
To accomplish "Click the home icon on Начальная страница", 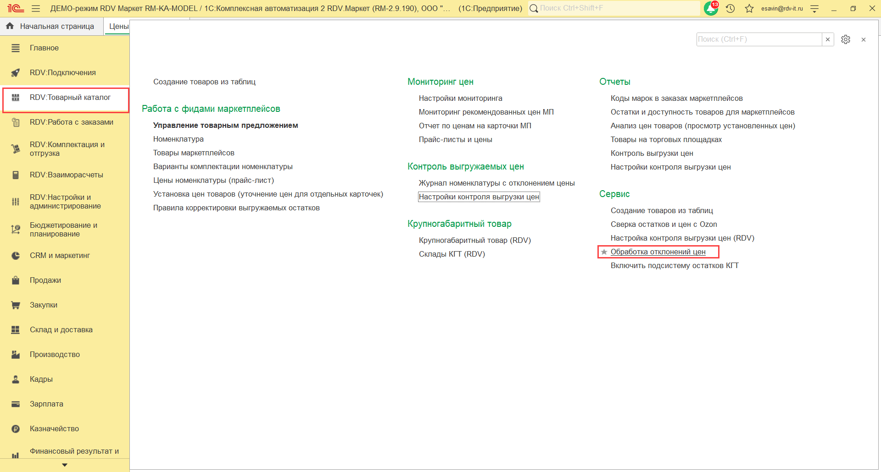I will click(x=10, y=26).
